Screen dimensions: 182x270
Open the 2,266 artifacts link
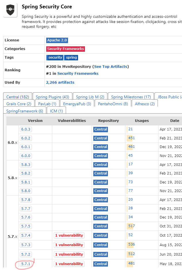[60, 83]
